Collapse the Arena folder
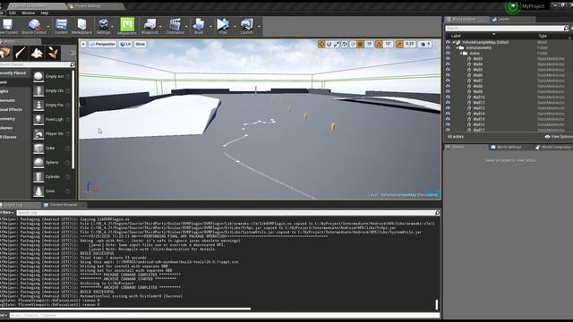573x322 pixels. 461,54
